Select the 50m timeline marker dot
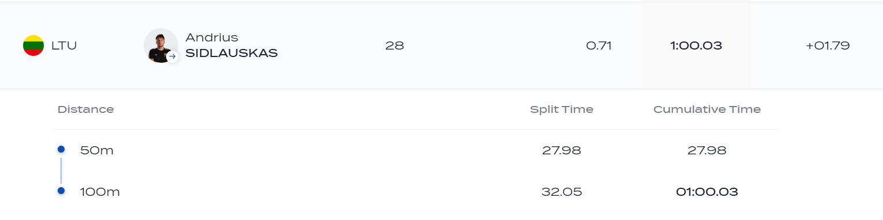Viewport: 883px width, 220px height. point(61,149)
